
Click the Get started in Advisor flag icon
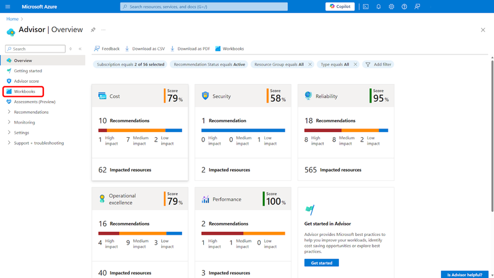[x=310, y=209]
